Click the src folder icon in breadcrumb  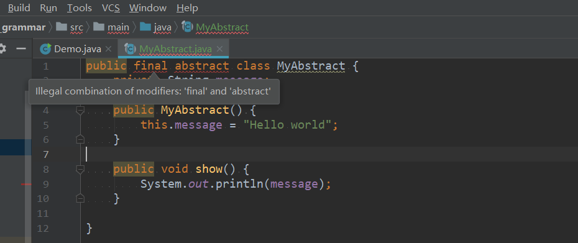pyautogui.click(x=61, y=27)
